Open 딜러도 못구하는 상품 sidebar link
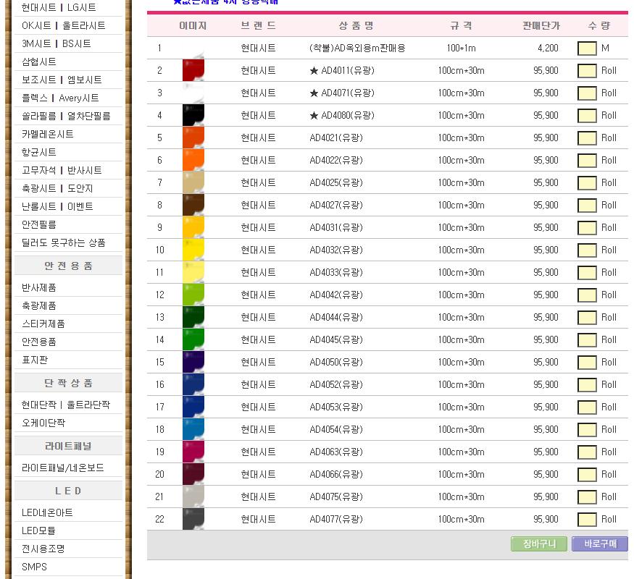Viewport: 634px width, 579px height. pyautogui.click(x=64, y=242)
